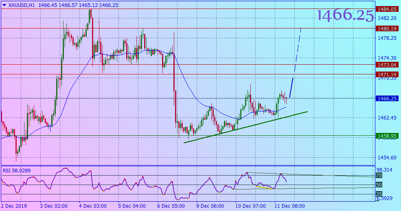Select the current price label 1466.25 in blue
Image resolution: width=401 pixels, height=211 pixels.
pyautogui.click(x=387, y=99)
